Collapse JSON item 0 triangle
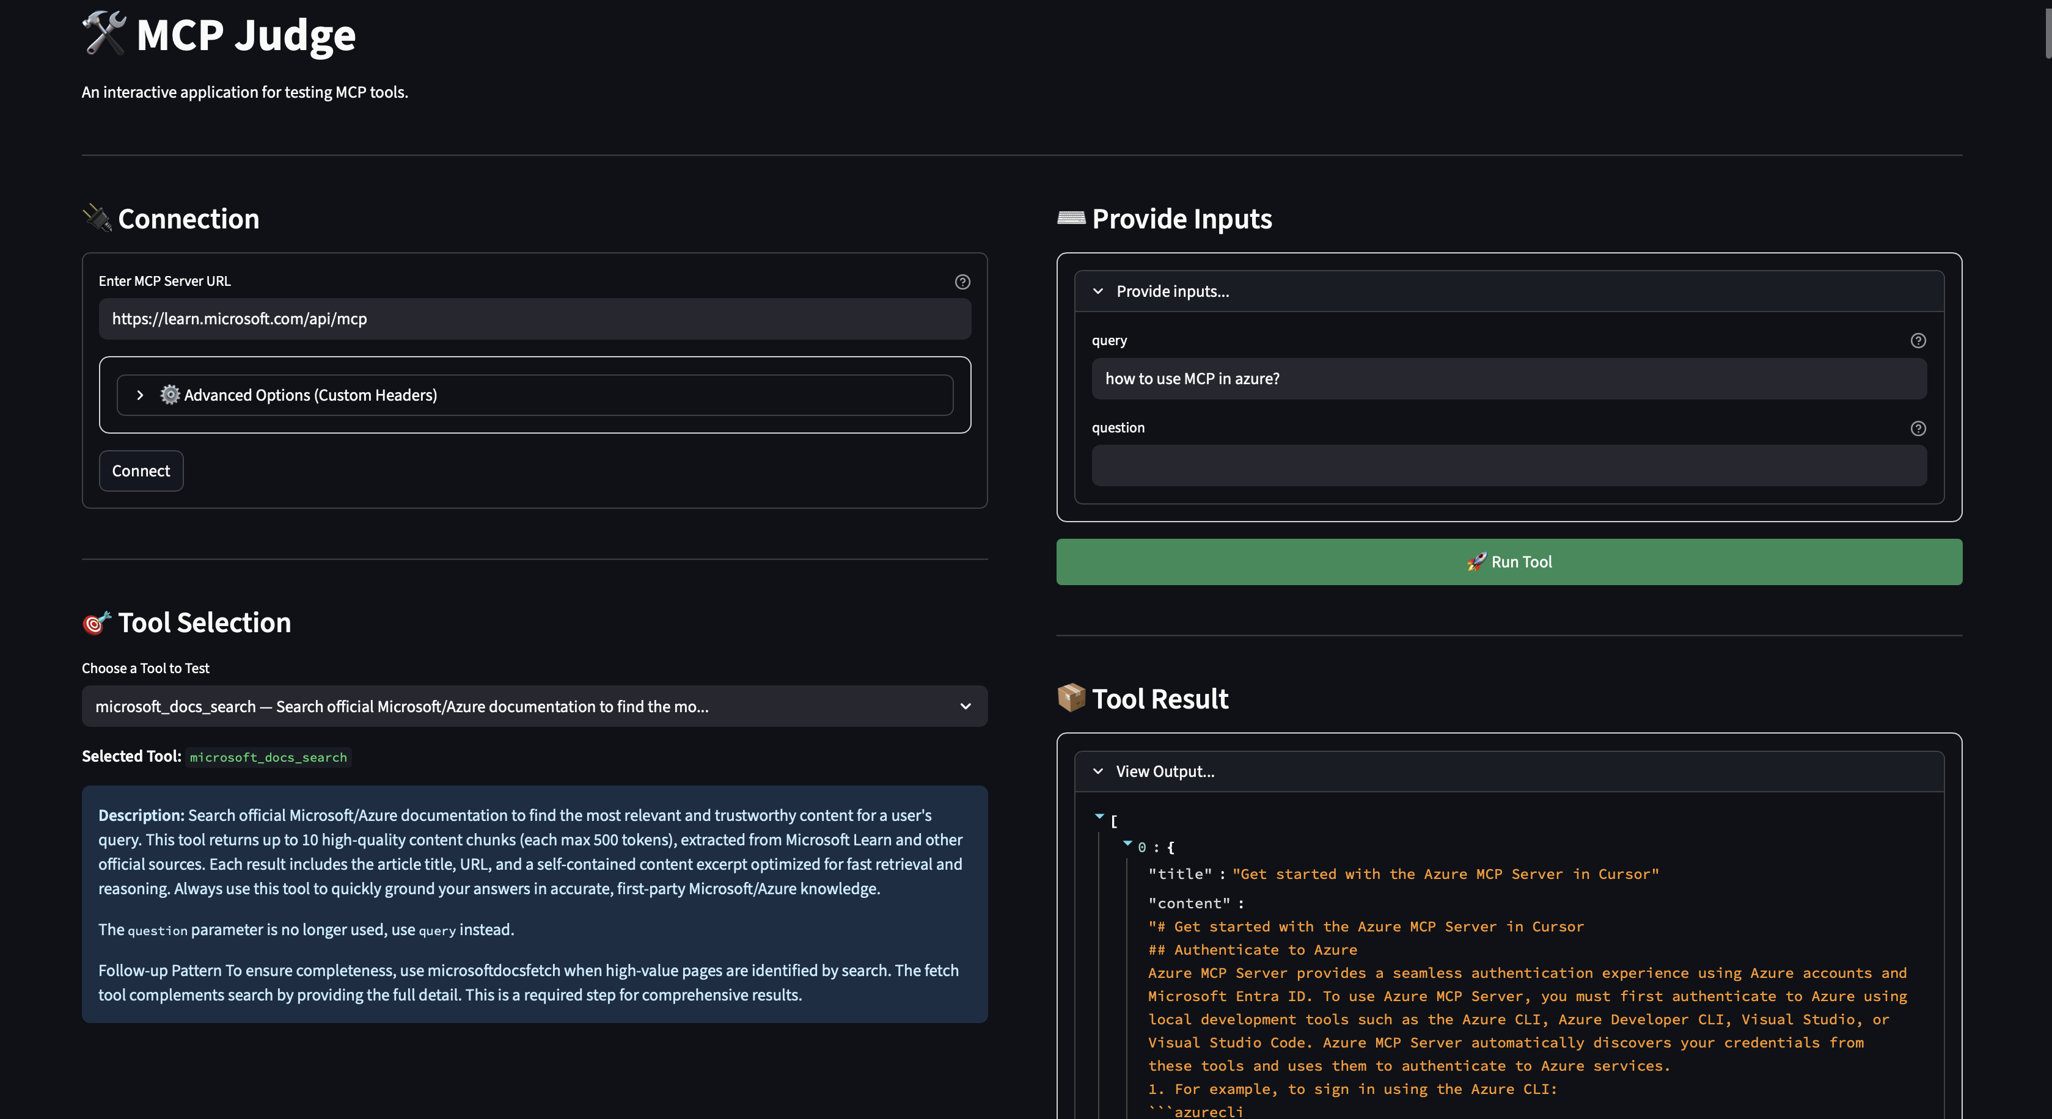 click(1127, 844)
